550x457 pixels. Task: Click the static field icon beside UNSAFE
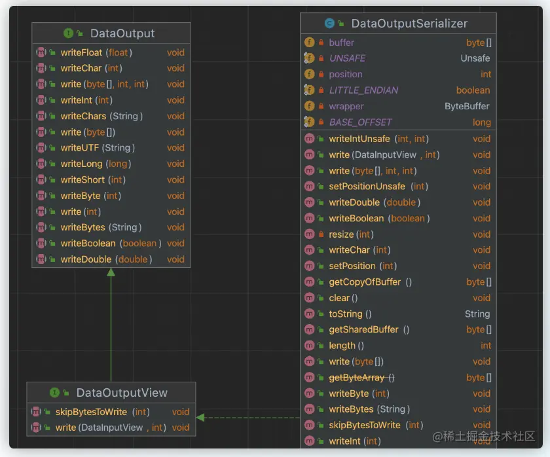tap(309, 58)
